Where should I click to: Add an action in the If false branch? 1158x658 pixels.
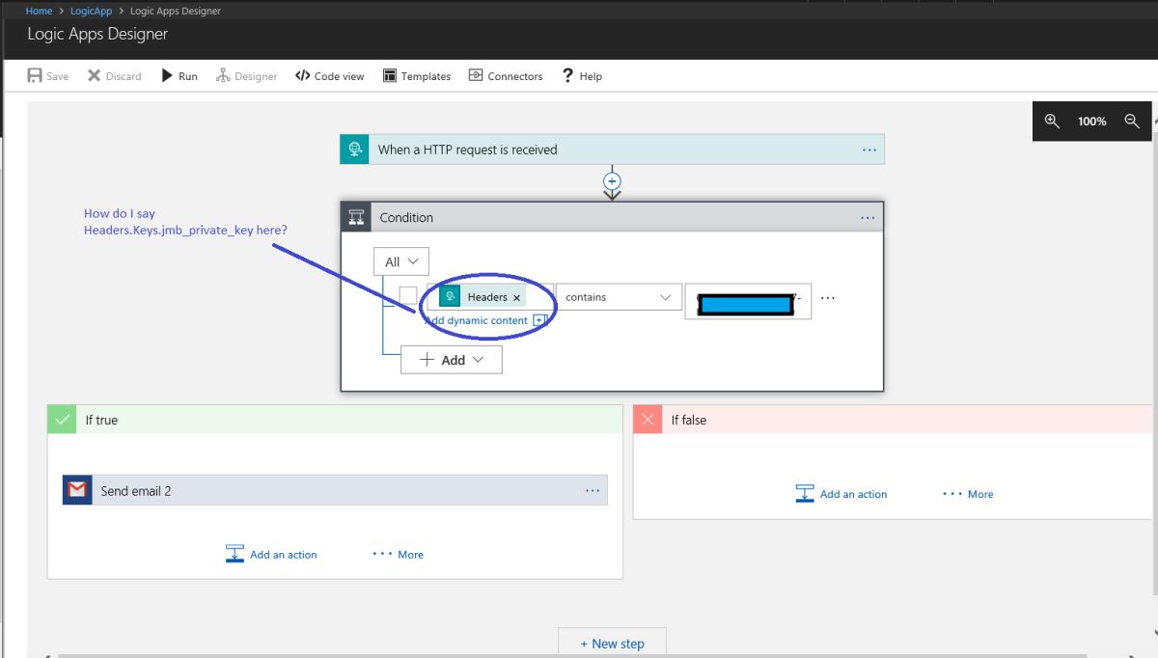click(841, 494)
